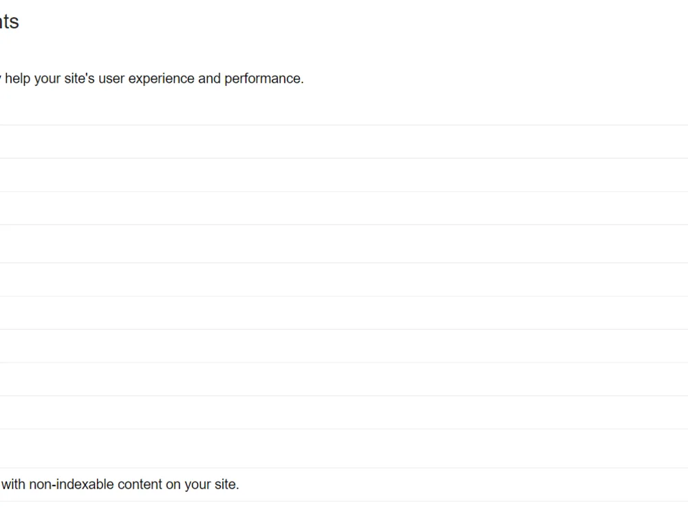Click the non-indexable content row text
Screen dimensions: 688x516
[120, 484]
